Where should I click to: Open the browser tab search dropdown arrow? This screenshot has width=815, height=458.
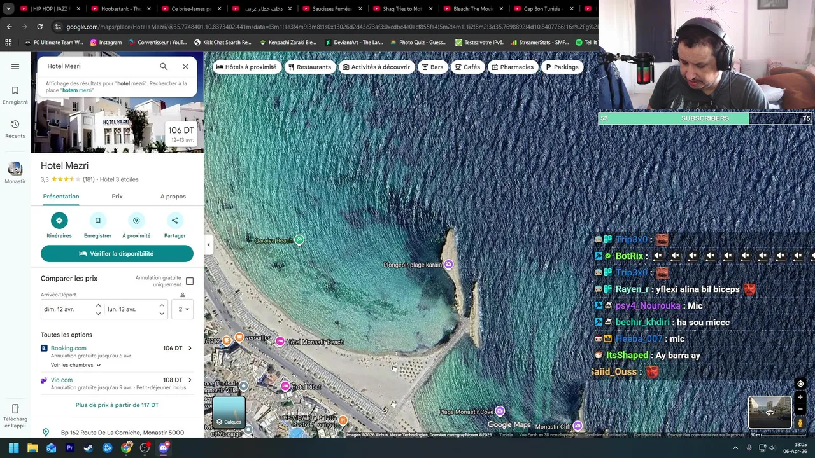(8, 9)
